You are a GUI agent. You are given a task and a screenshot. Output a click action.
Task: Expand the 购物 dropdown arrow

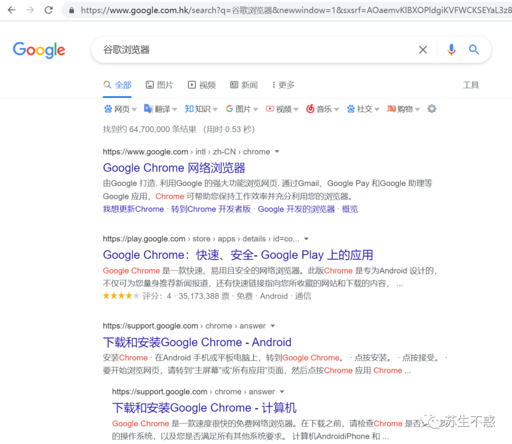point(418,109)
